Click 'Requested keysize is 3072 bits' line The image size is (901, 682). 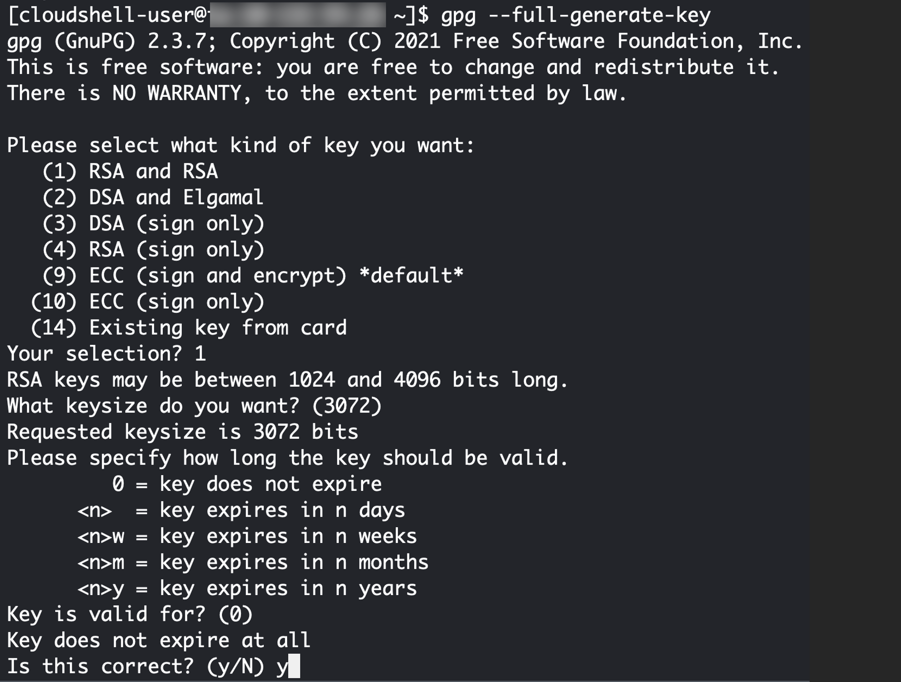(182, 432)
